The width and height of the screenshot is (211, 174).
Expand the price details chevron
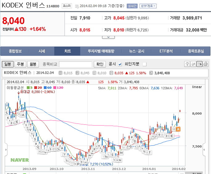point(108,37)
